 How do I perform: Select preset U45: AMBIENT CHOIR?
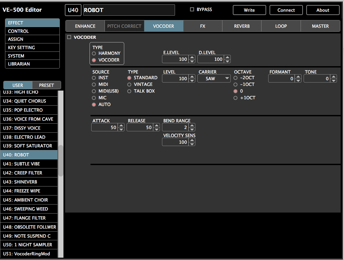point(29,200)
